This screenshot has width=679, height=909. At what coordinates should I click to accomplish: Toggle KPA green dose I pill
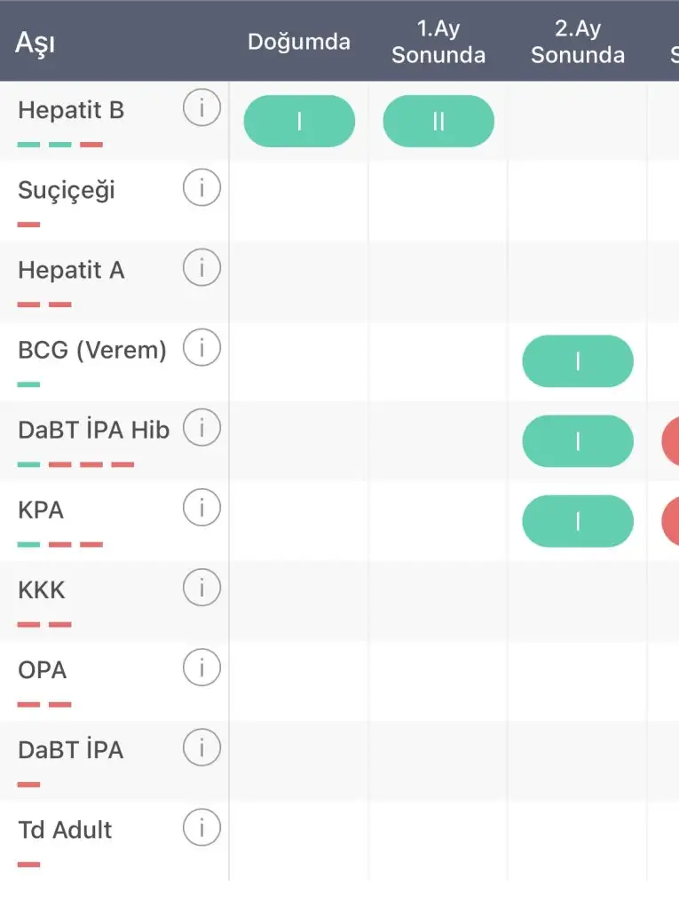coord(578,521)
